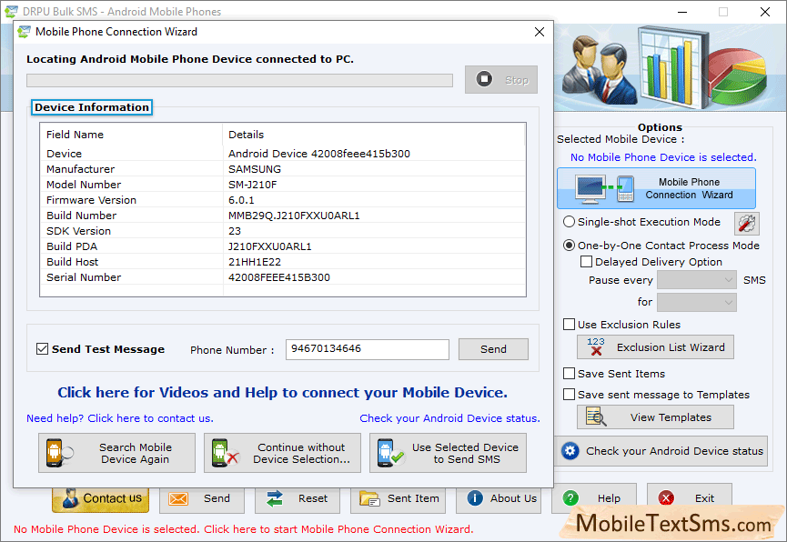Uncheck Send Test Message checkbox

point(42,349)
